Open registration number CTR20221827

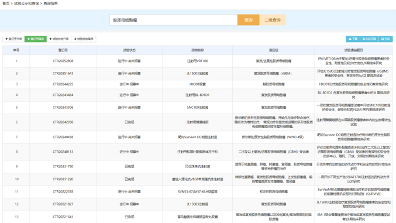tap(63, 204)
